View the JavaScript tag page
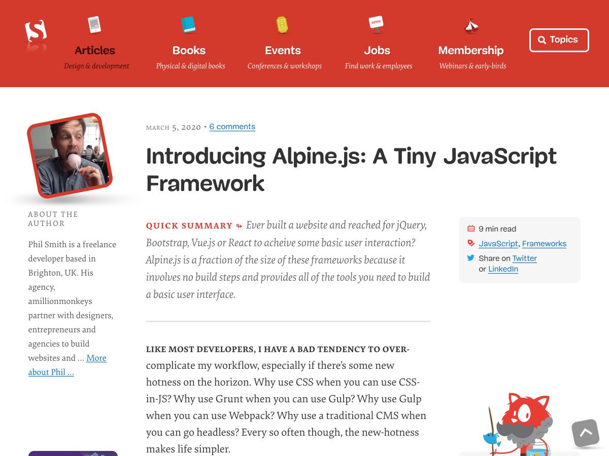 [x=498, y=244]
